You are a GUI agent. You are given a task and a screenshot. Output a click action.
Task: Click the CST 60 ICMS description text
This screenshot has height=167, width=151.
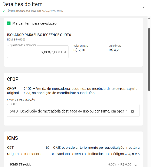[92, 148]
